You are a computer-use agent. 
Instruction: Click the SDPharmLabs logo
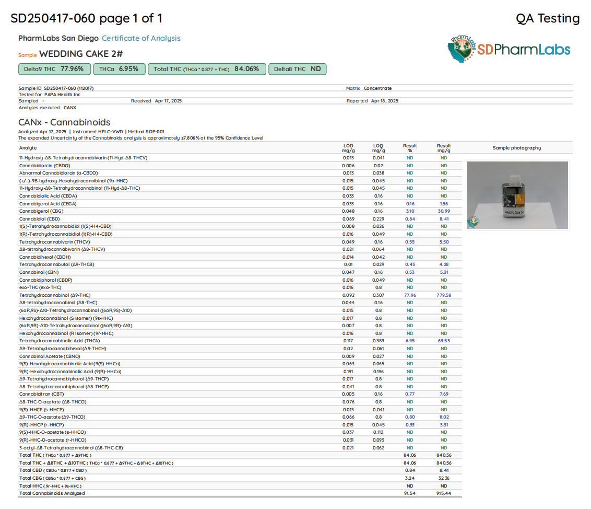click(509, 49)
